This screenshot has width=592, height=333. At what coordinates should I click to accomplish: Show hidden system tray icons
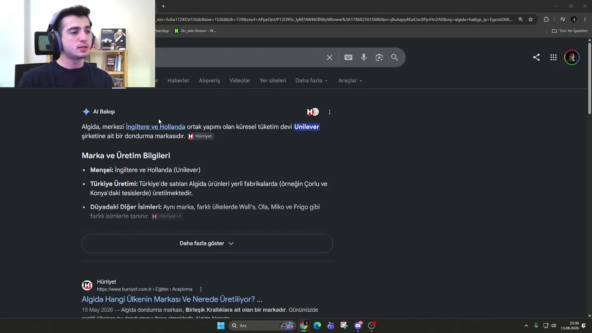point(526,326)
